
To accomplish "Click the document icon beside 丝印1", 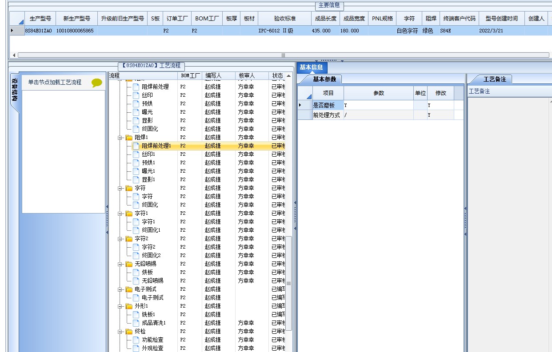I will 136,154.
